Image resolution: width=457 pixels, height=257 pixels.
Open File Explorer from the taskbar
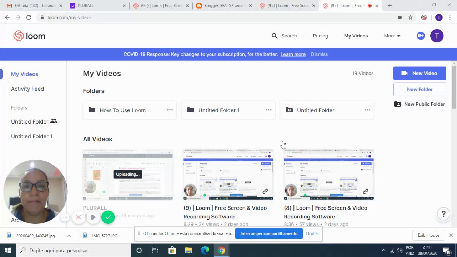188,250
